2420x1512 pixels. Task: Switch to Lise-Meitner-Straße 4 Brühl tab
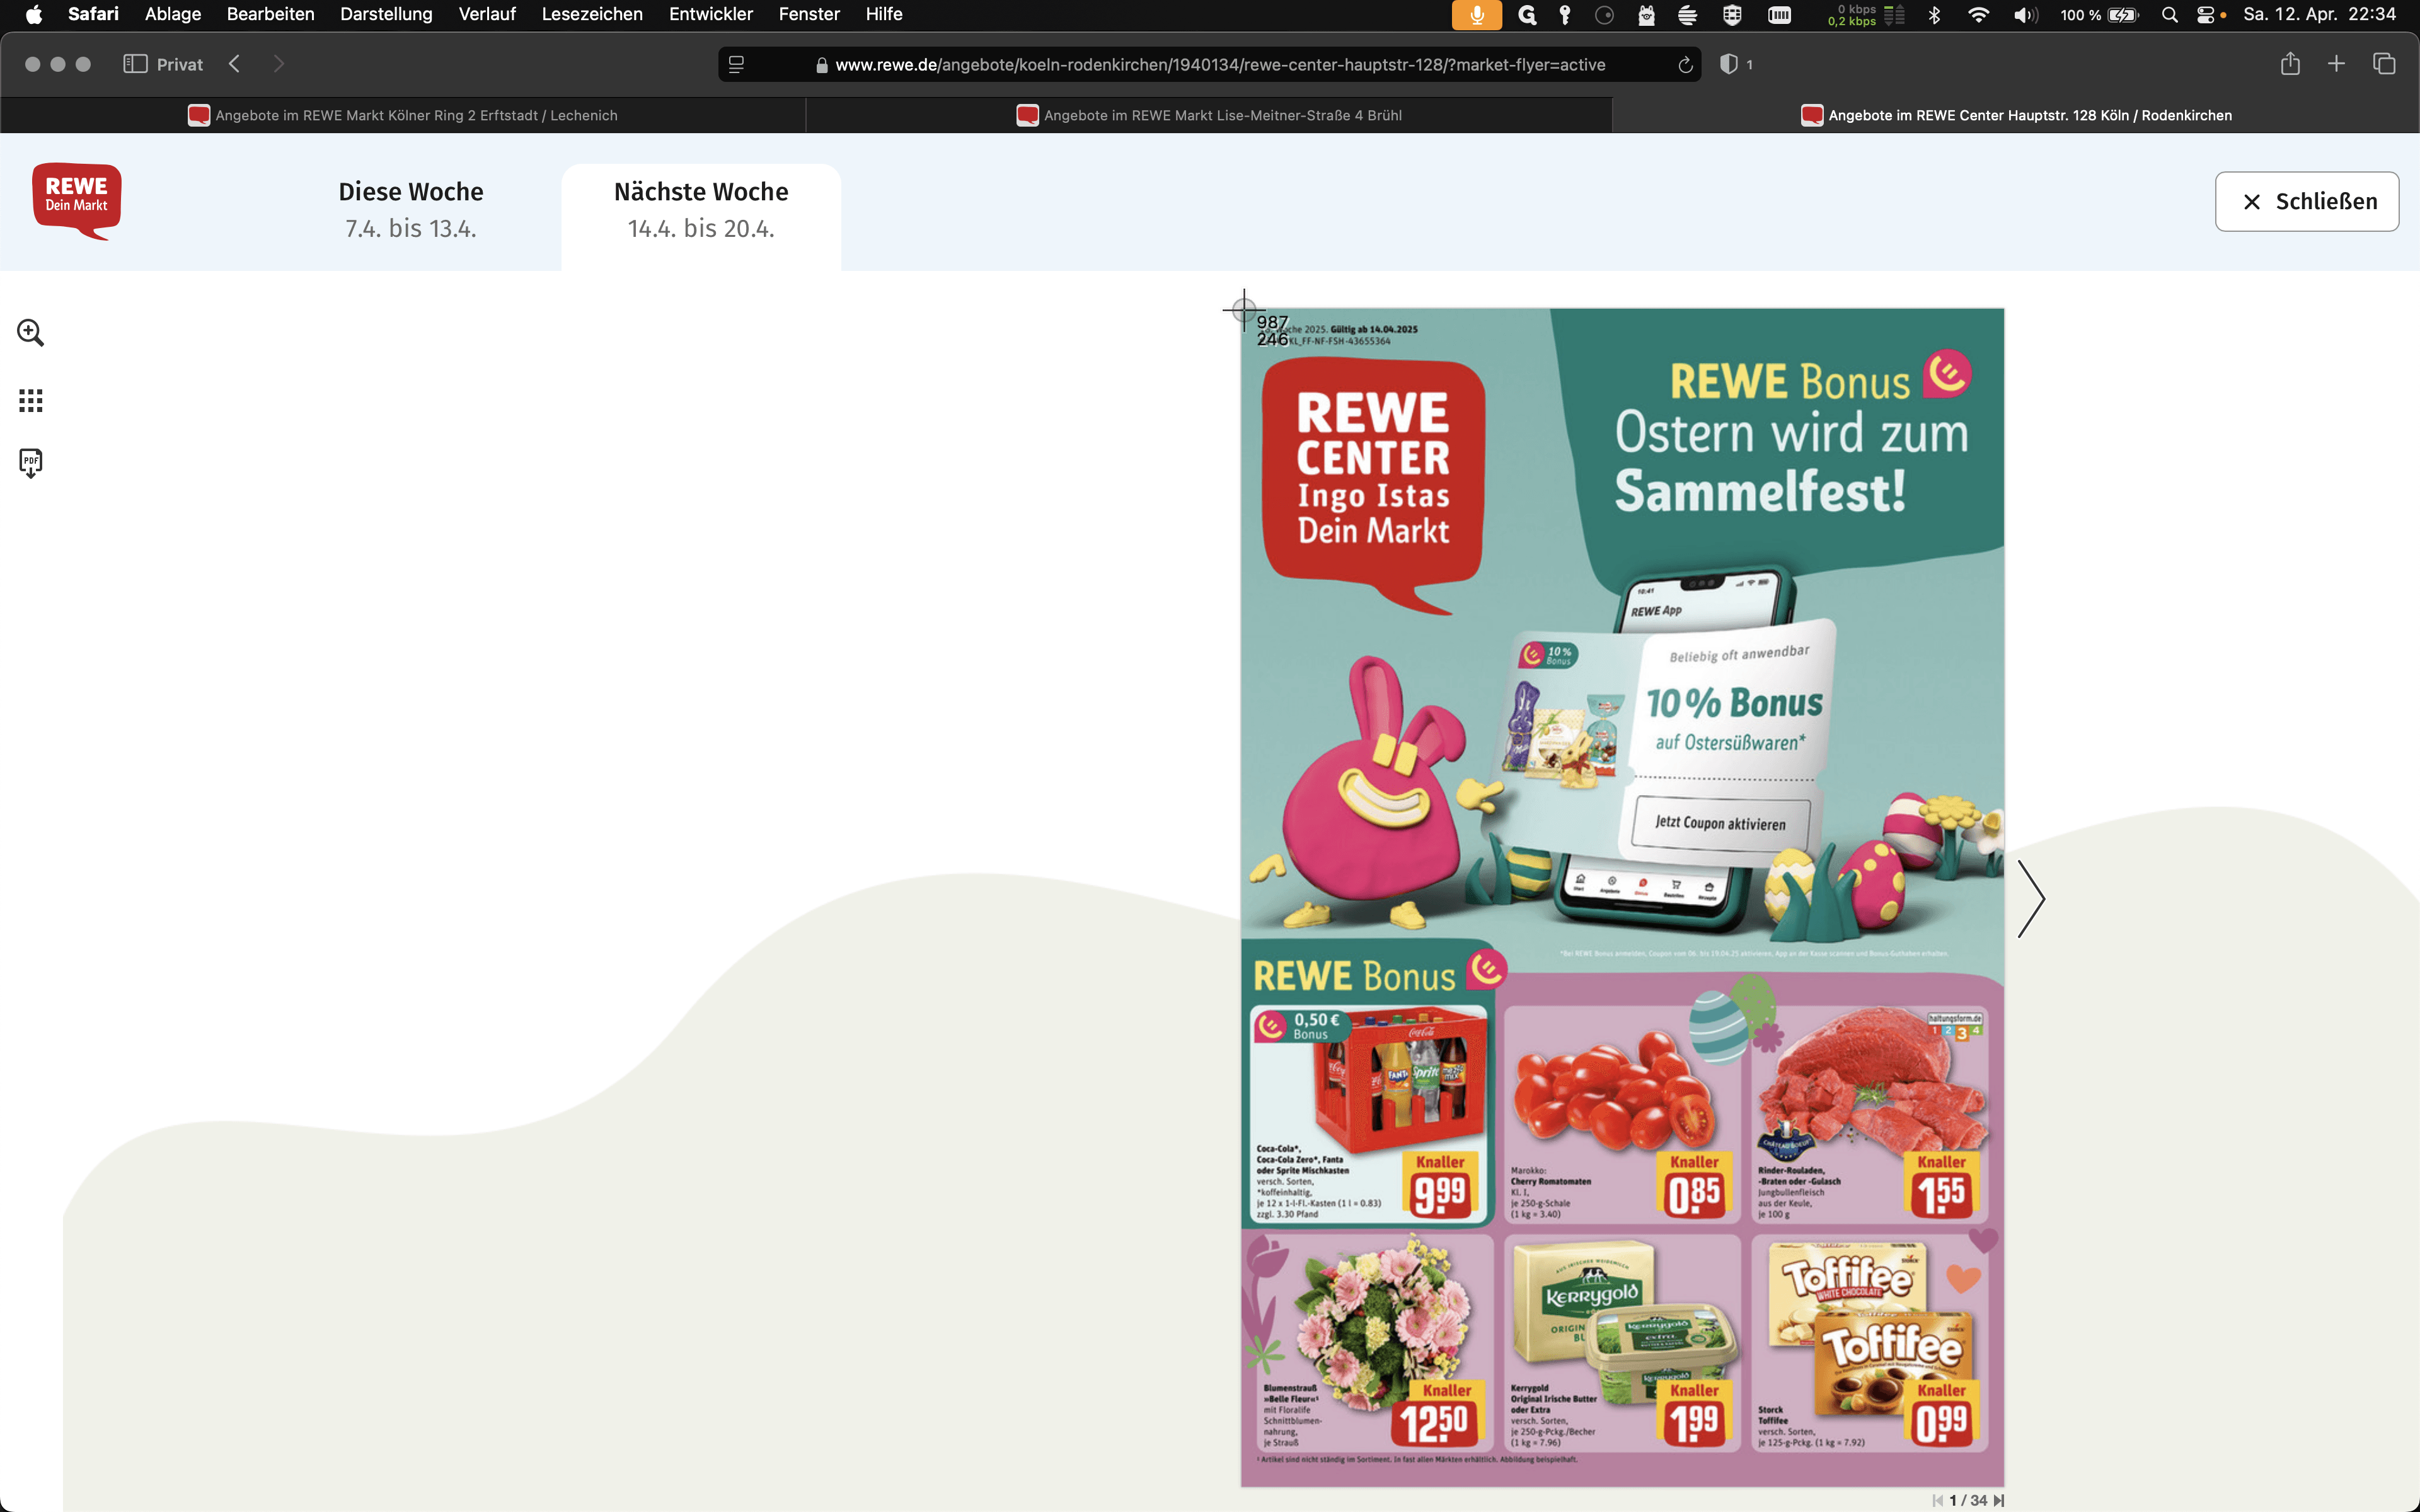click(x=1209, y=115)
